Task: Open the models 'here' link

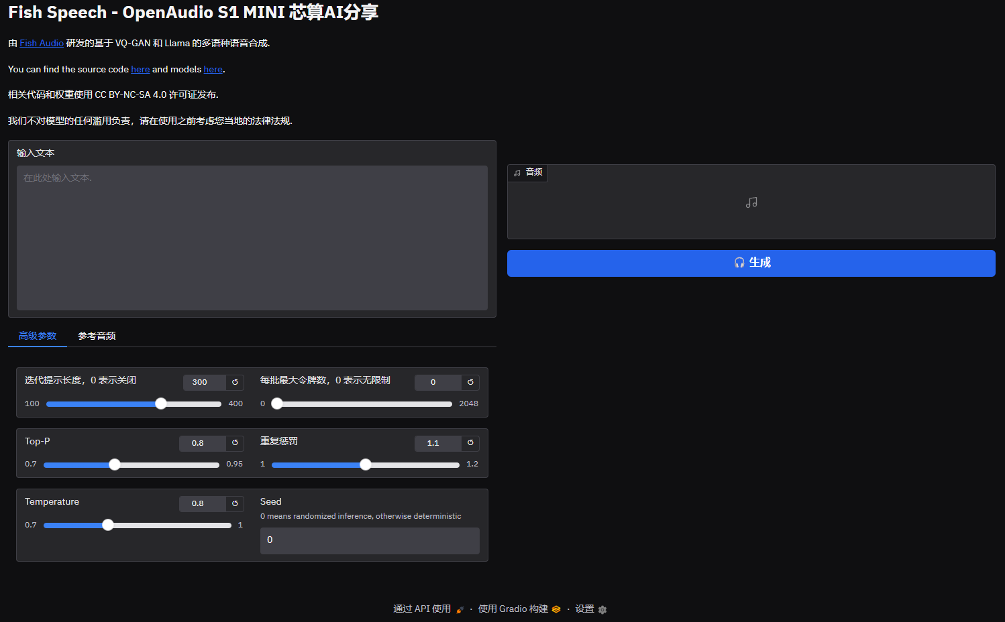Action: (x=213, y=69)
